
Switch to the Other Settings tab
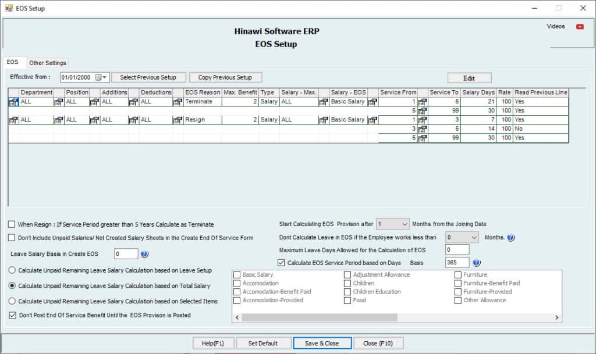click(48, 63)
